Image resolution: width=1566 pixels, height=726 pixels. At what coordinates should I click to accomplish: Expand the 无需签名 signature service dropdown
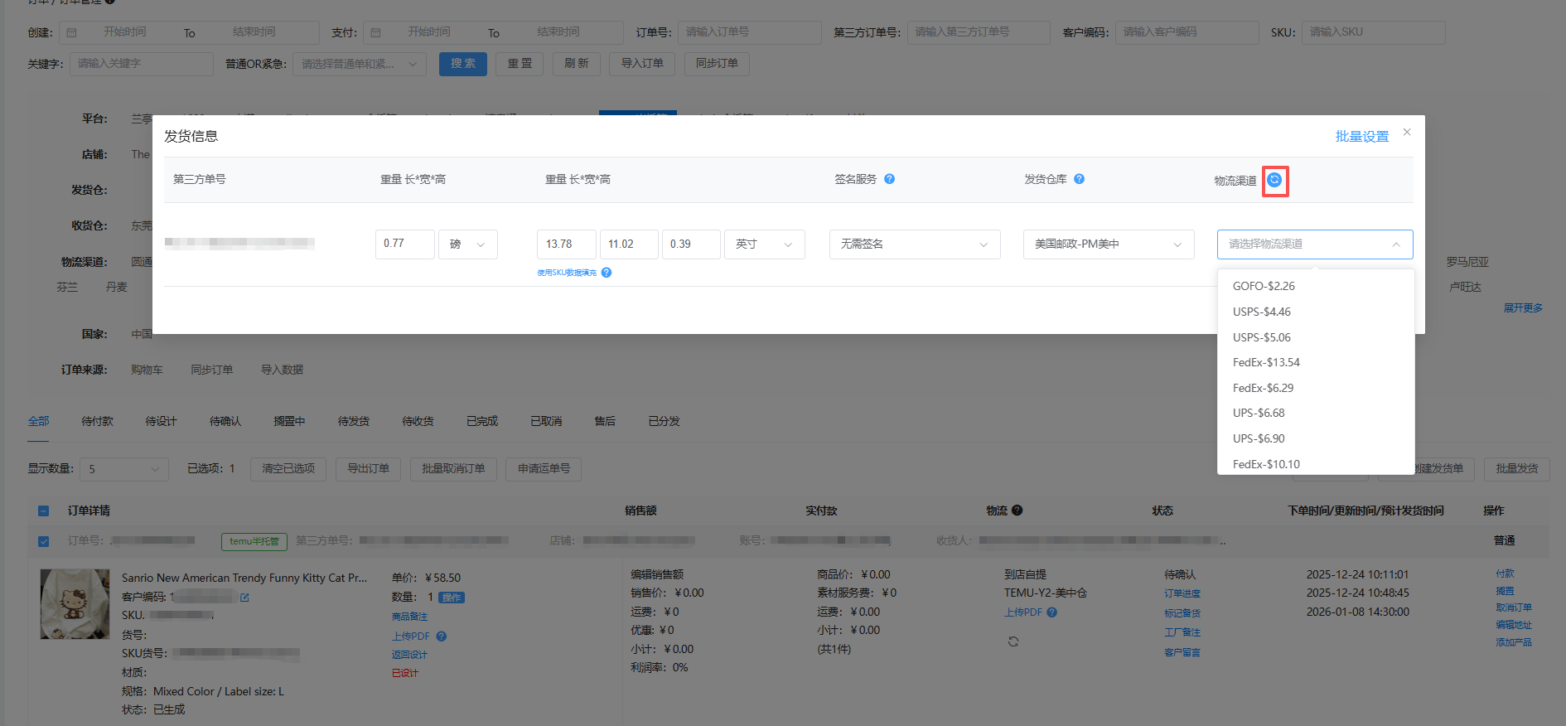point(914,244)
